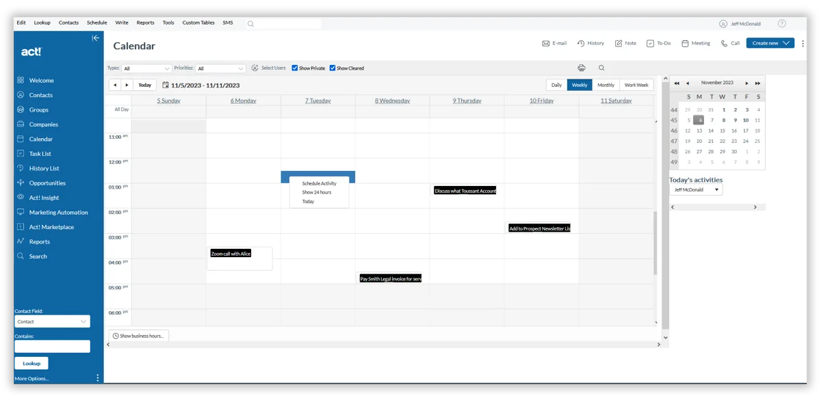This screenshot has height=400, width=821.
Task: Select November 15 in mini calendar
Action: [x=722, y=131]
